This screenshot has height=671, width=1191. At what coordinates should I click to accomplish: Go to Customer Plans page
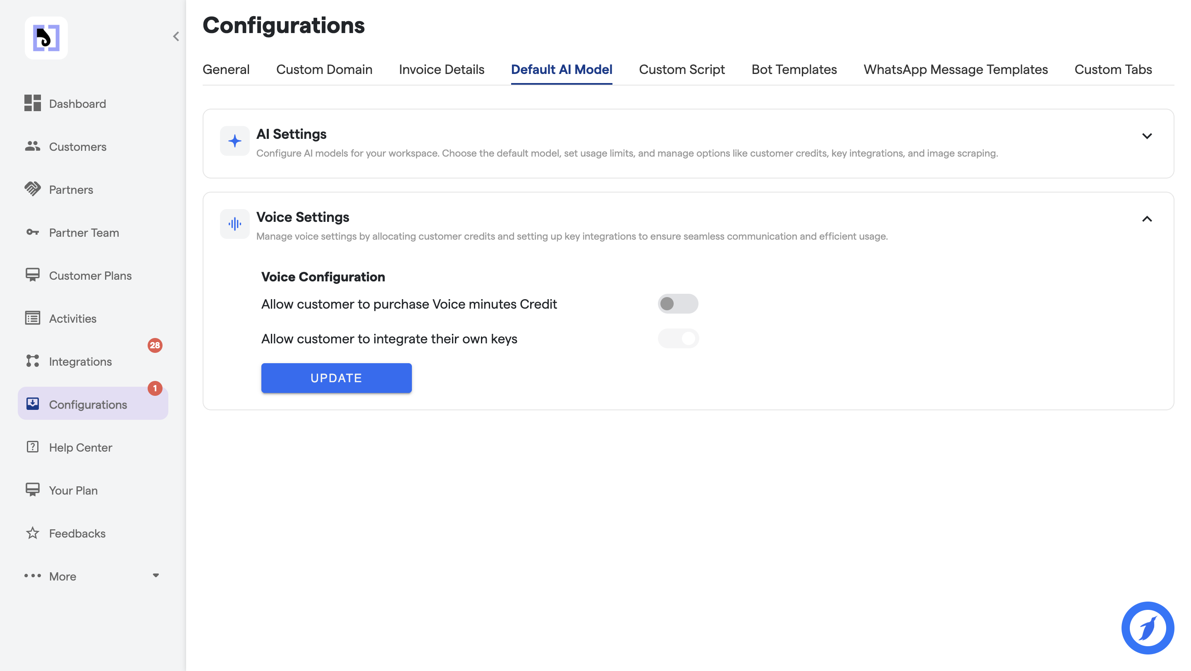tap(90, 275)
